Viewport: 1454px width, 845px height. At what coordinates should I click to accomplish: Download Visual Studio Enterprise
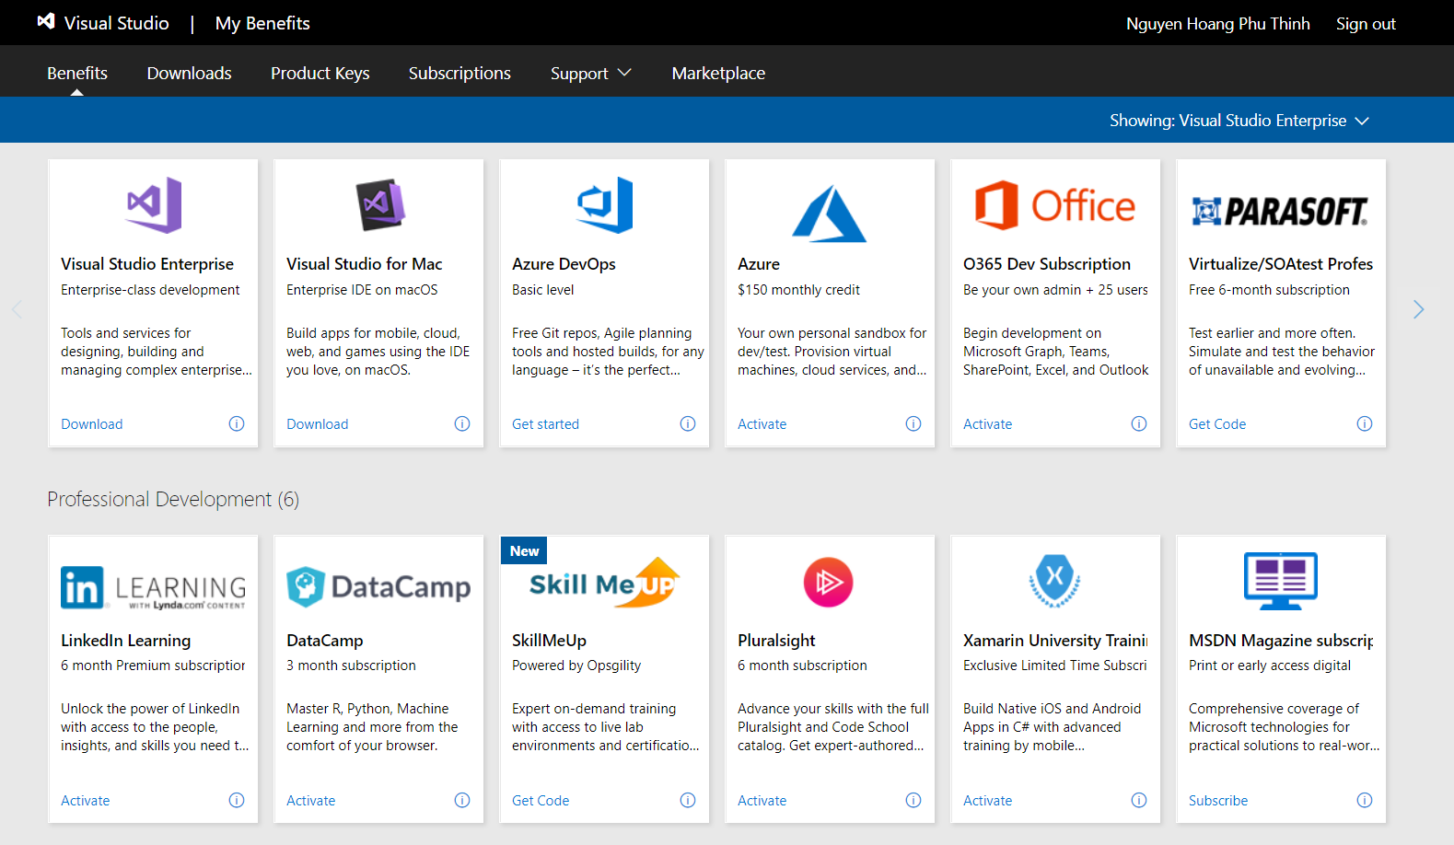pyautogui.click(x=92, y=424)
